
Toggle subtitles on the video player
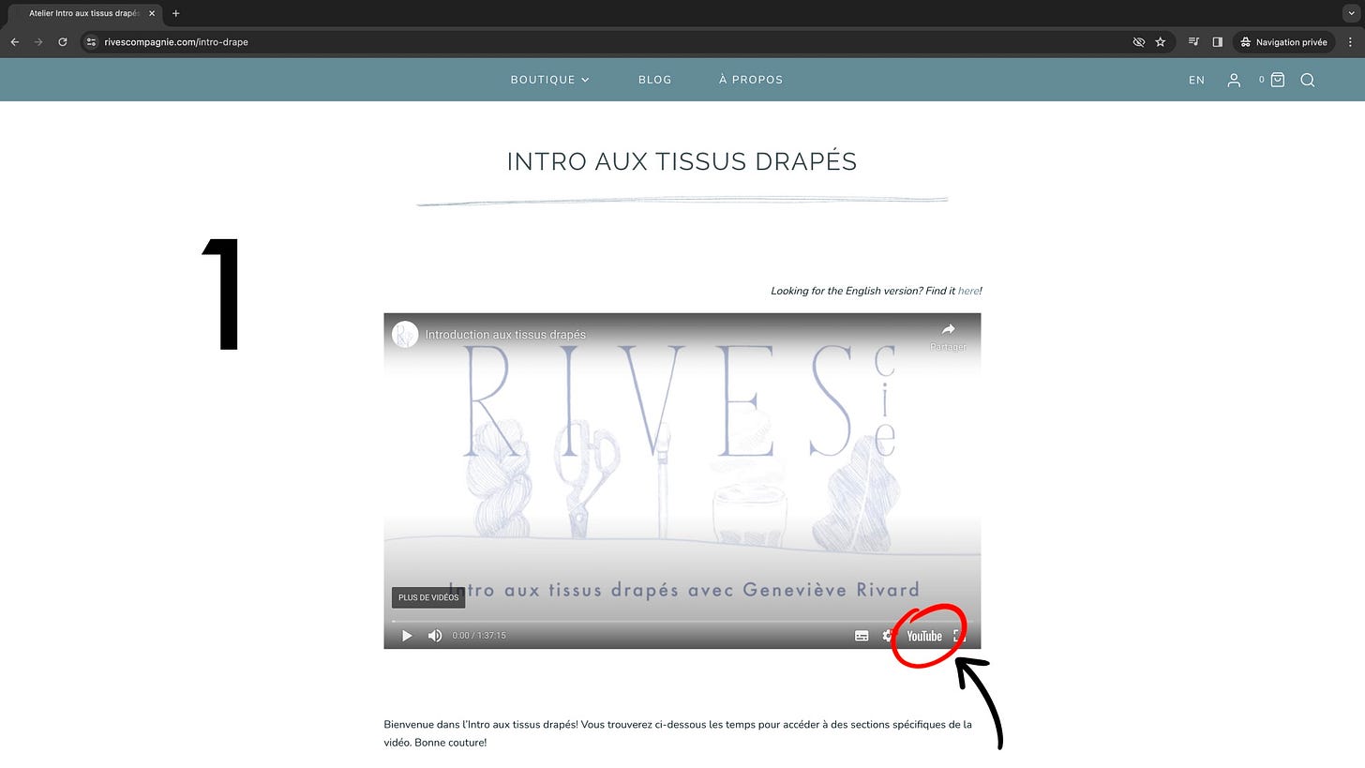point(862,636)
